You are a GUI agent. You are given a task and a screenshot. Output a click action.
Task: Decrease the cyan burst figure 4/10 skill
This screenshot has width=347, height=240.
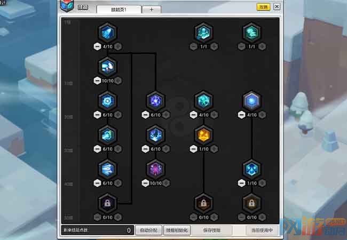tap(193, 115)
